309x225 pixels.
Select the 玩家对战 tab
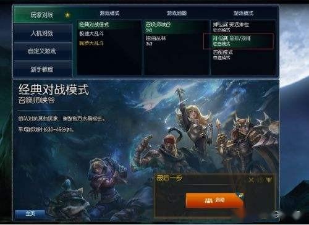(42, 15)
